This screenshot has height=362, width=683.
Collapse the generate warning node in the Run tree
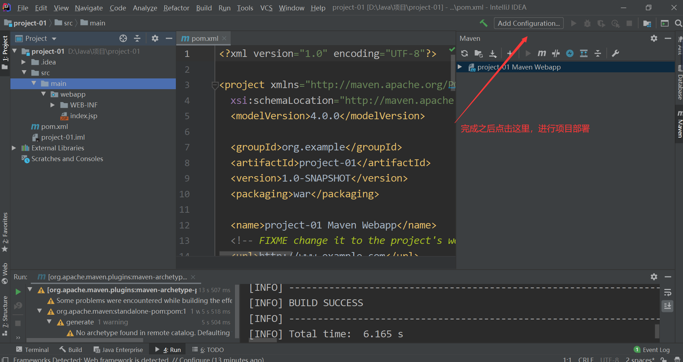(x=49, y=322)
